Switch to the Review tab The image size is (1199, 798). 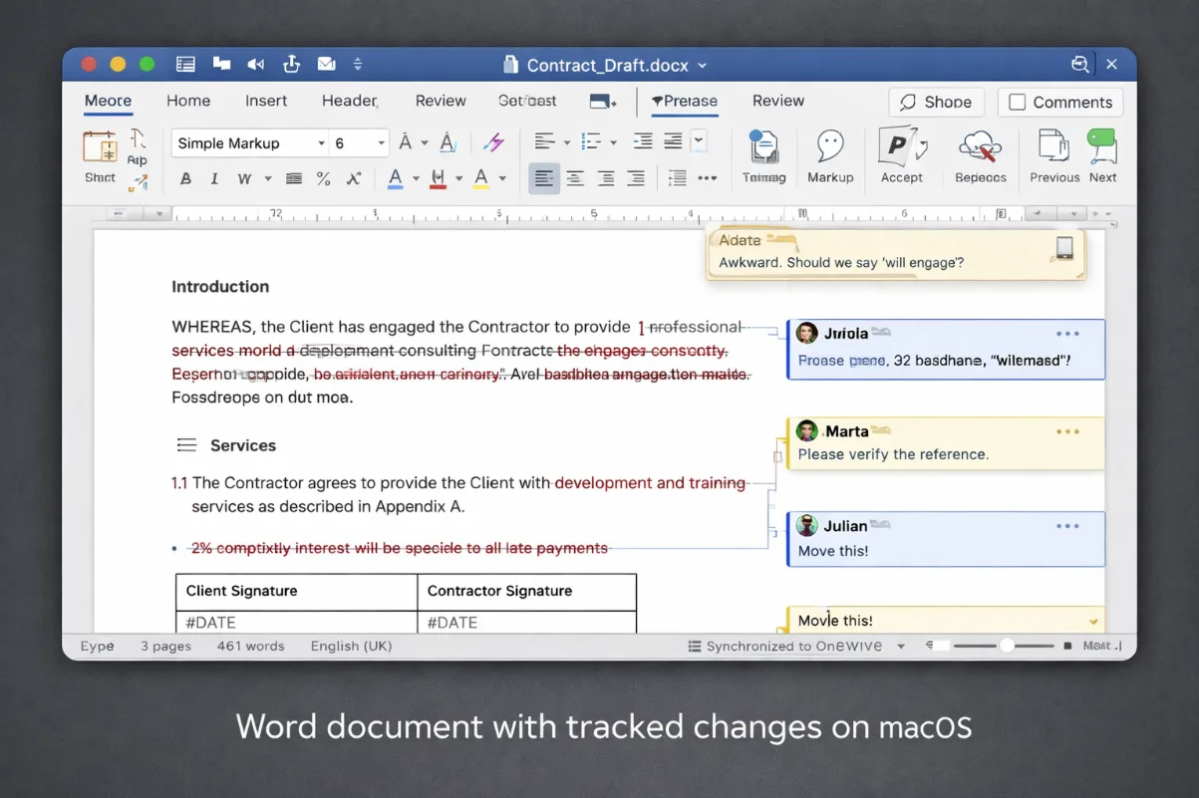[x=441, y=101]
